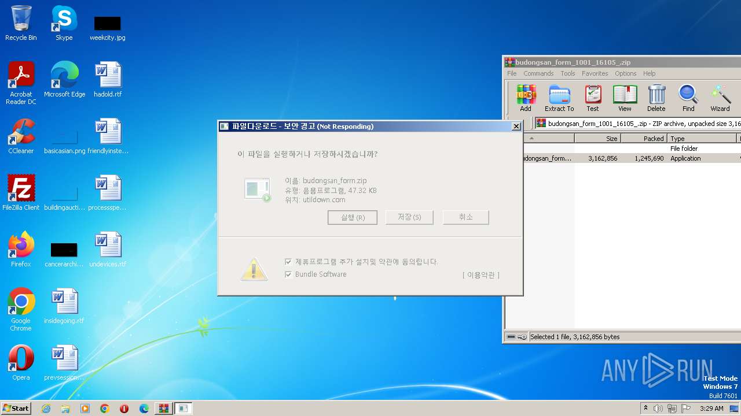This screenshot has height=416, width=741.
Task: Select the Skype desktop shortcut
Action: (64, 23)
